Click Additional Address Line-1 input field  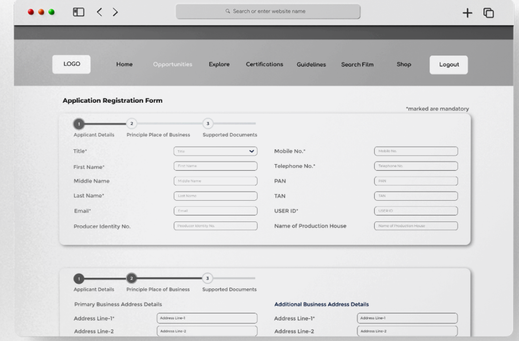tap(407, 318)
